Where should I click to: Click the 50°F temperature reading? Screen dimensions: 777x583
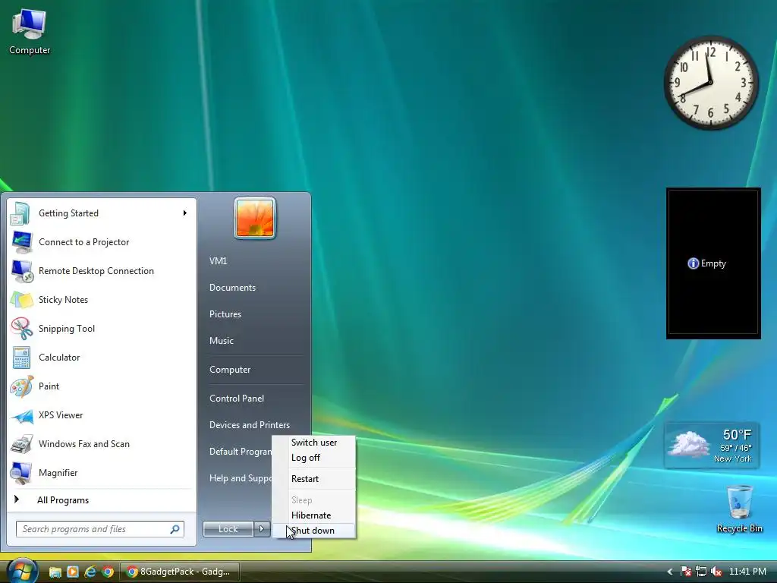click(737, 435)
